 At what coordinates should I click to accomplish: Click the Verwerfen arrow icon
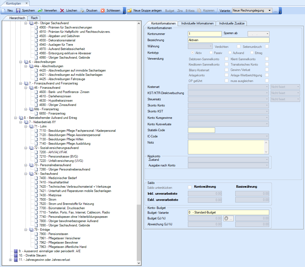pos(40,10)
